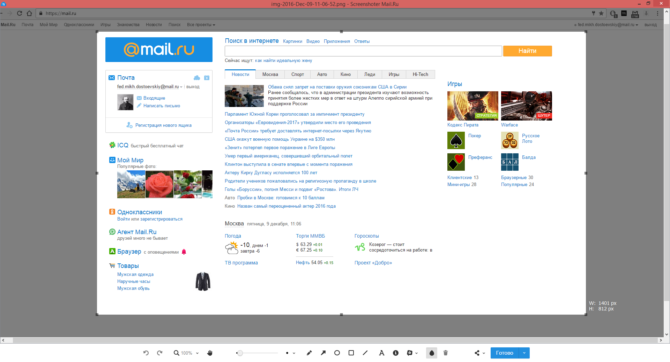This screenshot has width=670, height=362.
Task: Click Написать письмо link
Action: tap(162, 106)
